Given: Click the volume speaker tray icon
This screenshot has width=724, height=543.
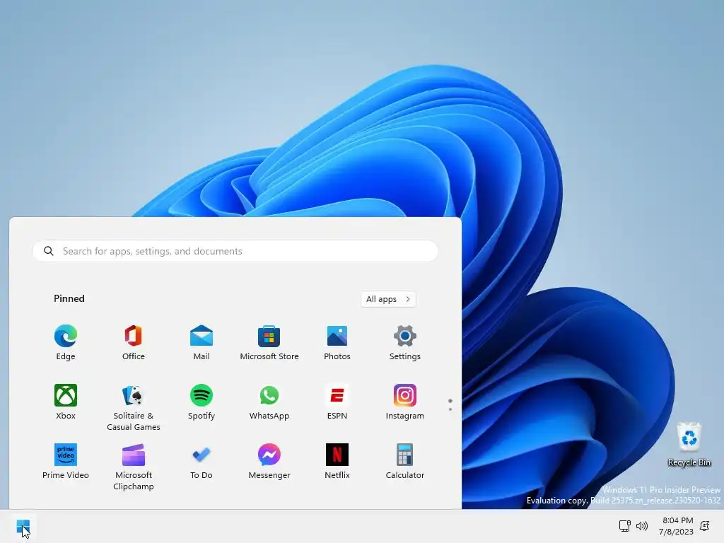Looking at the screenshot, I should pos(642,525).
